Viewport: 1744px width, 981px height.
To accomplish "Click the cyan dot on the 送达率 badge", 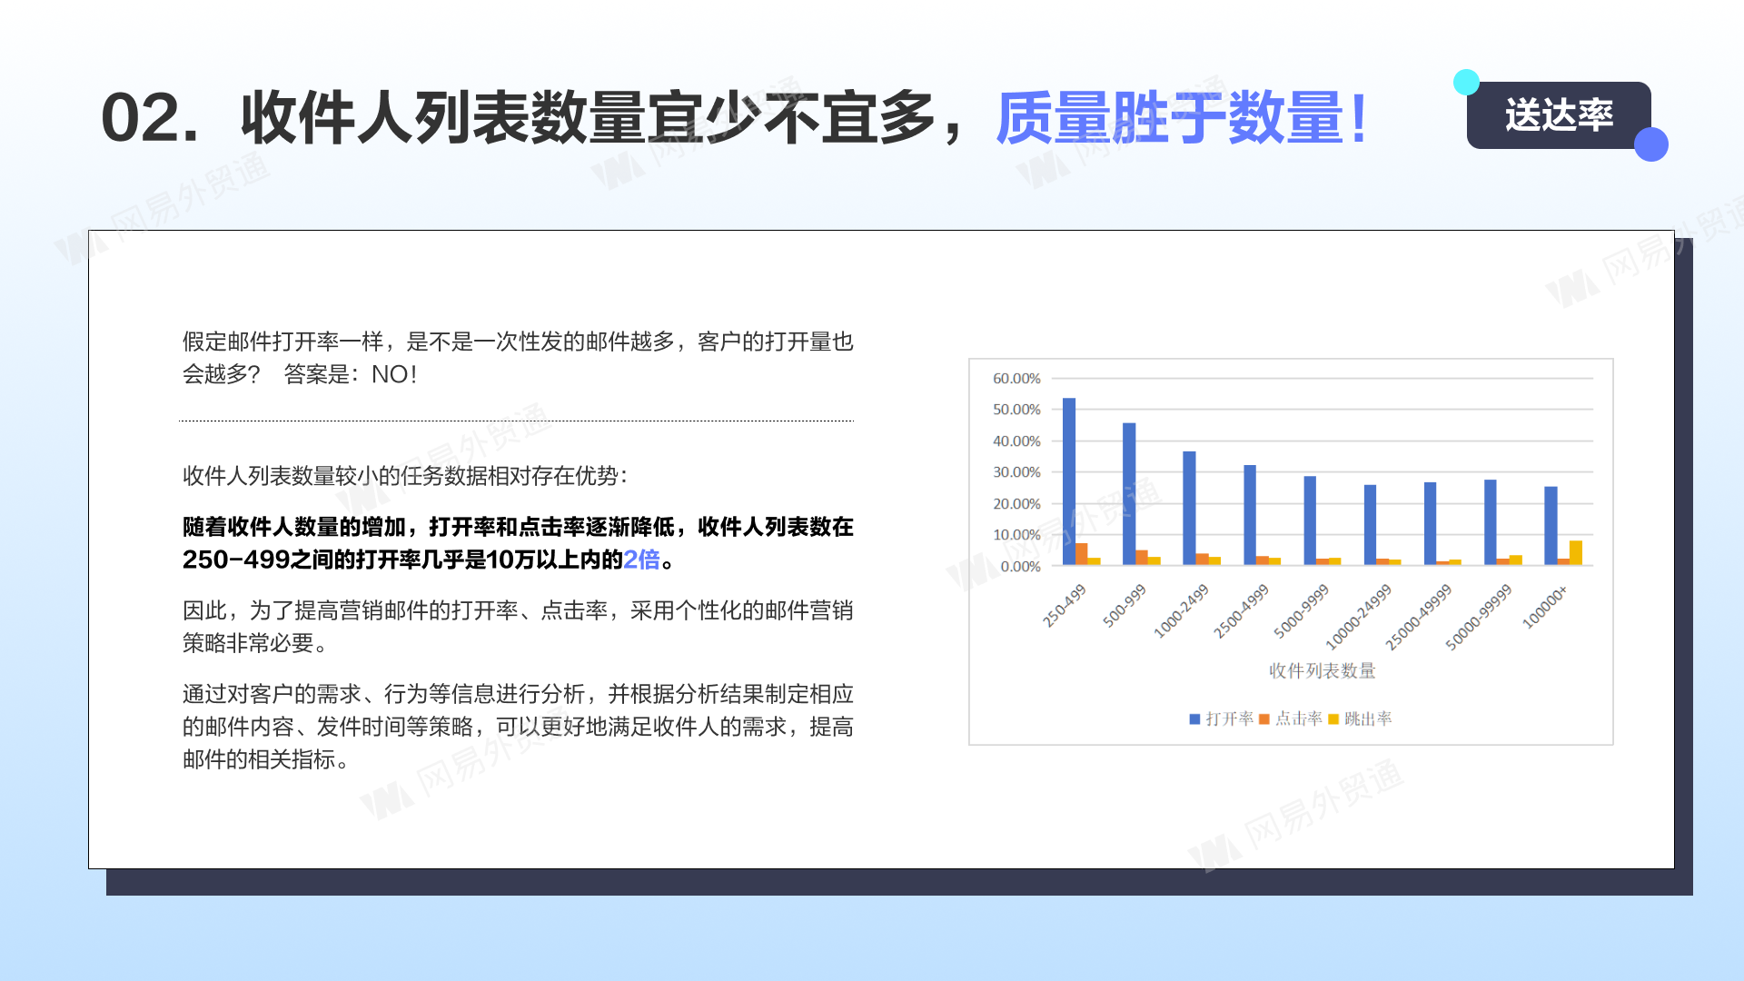I will [1466, 83].
